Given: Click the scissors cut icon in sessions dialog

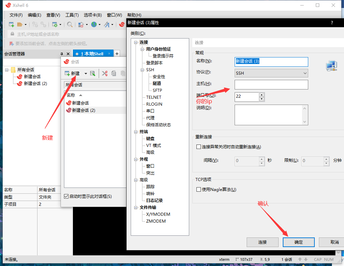Looking at the screenshot, I should pyautogui.click(x=105, y=73).
